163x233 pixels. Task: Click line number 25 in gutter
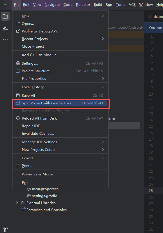click(151, 191)
